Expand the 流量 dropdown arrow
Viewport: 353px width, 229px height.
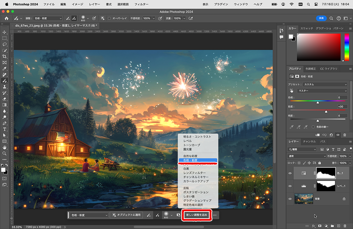pos(184,19)
